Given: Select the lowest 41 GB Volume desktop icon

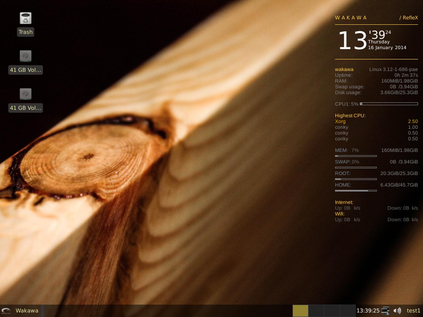Looking at the screenshot, I should [26, 94].
